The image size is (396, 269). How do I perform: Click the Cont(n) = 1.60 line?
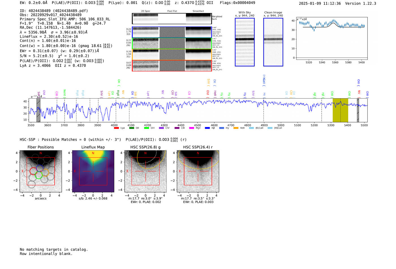click(x=48, y=41)
